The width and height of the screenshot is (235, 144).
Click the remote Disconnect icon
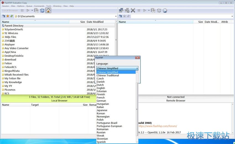pyautogui.click(x=127, y=10)
